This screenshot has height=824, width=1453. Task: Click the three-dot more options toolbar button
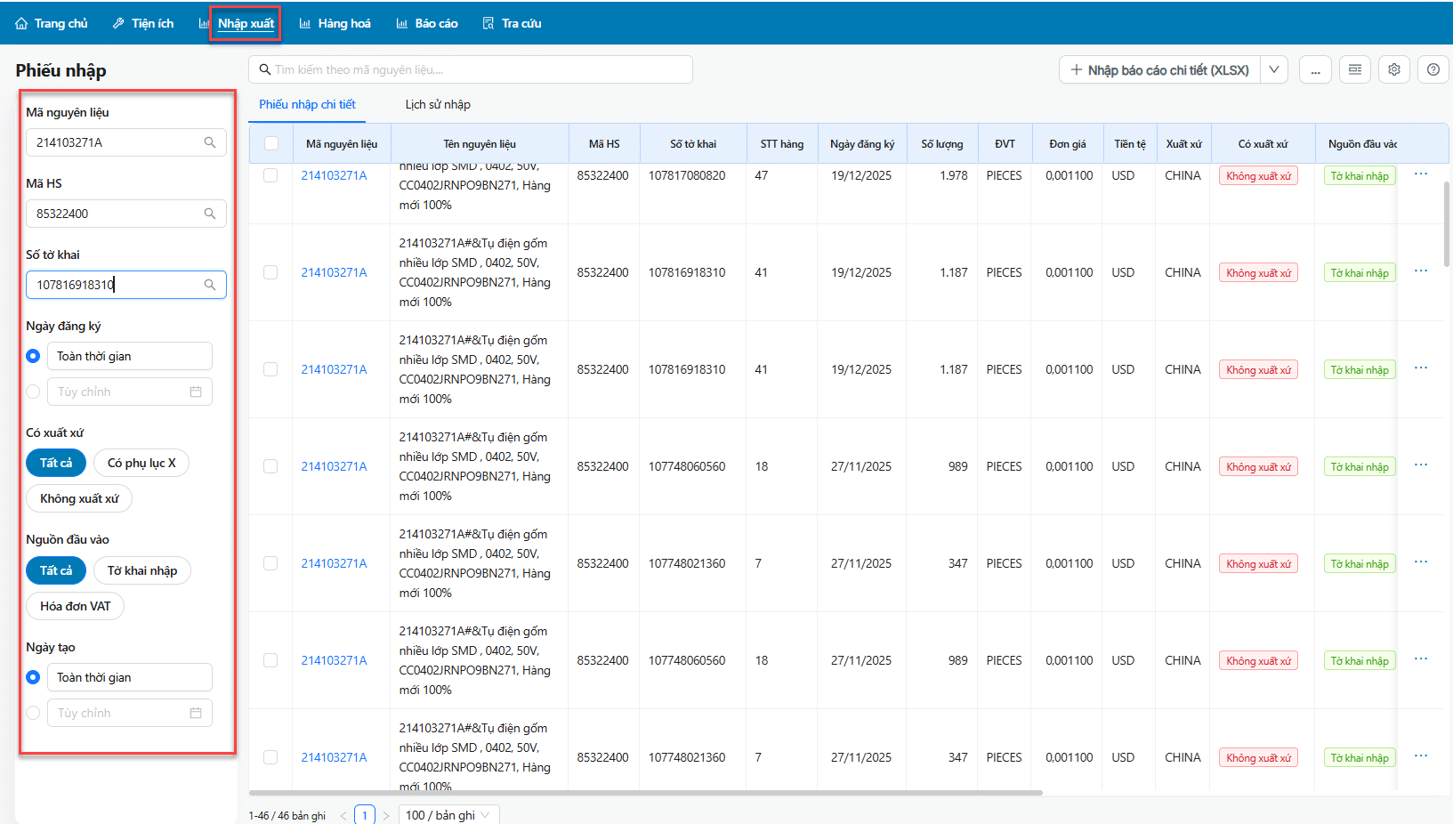pos(1315,69)
